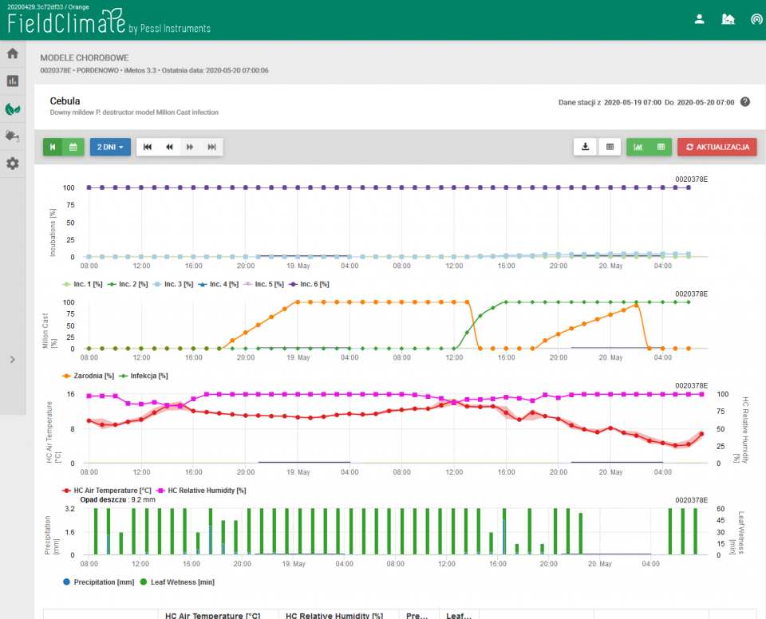Image resolution: width=766 pixels, height=619 pixels.
Task: Click the Opad deszczu : 9.2 mm label
Action: (118, 500)
